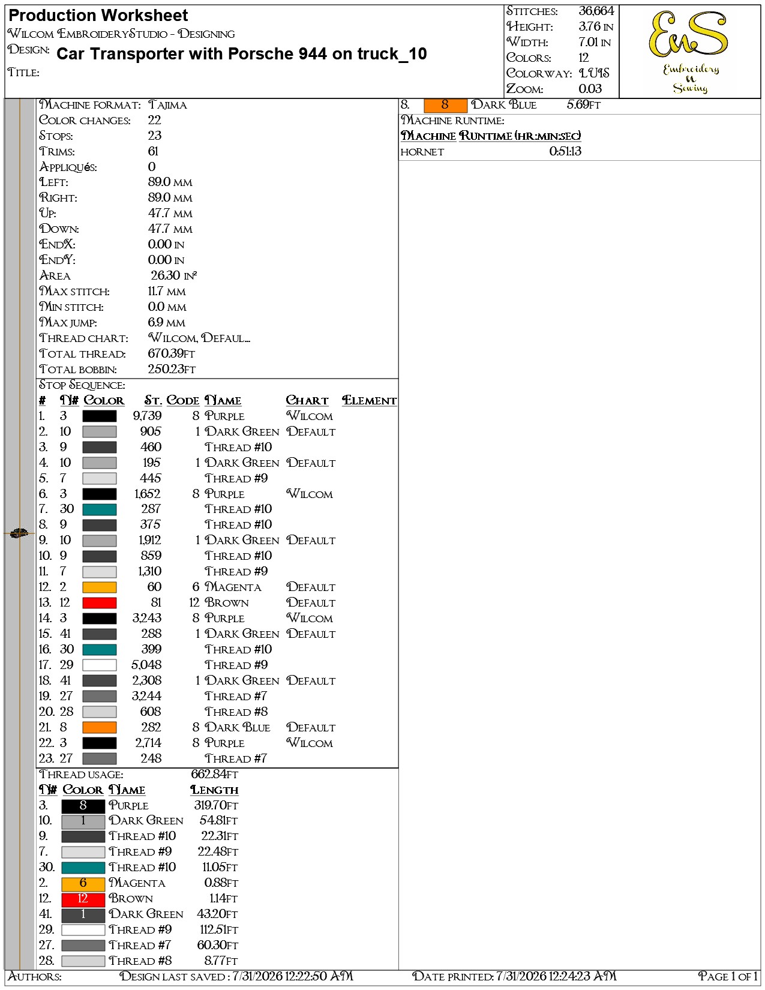The height and width of the screenshot is (990, 765).
Task: Click the red Brown swatch in stop row 13
Action: 100,603
